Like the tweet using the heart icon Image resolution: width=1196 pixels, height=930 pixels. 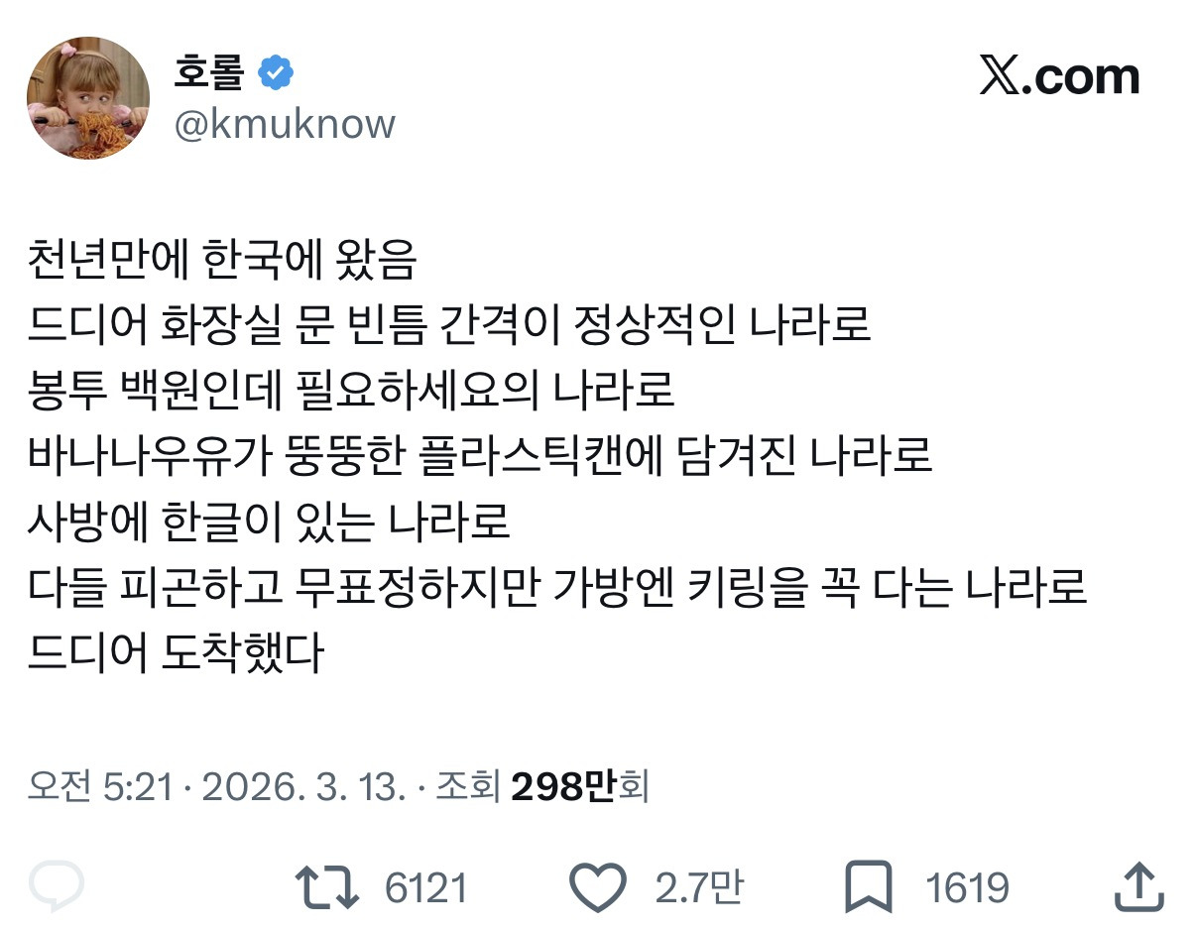pos(600,885)
